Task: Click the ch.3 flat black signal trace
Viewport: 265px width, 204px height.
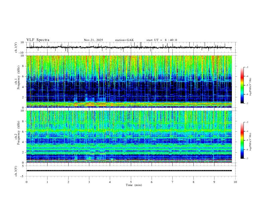Action: click(x=129, y=171)
